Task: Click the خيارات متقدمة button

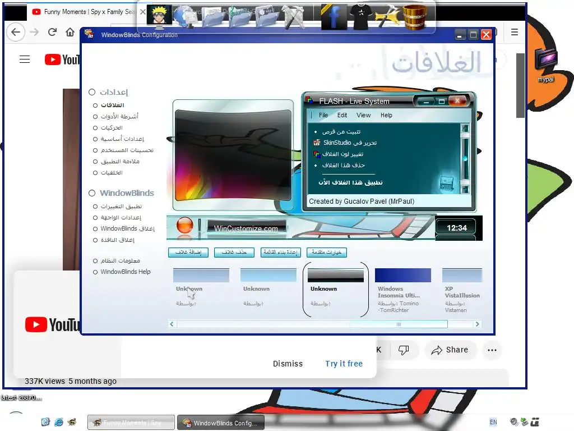Action: pyautogui.click(x=327, y=252)
